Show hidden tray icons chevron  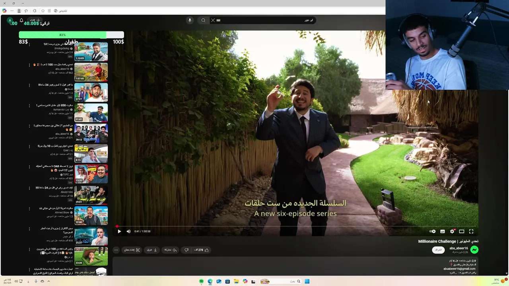click(49, 281)
